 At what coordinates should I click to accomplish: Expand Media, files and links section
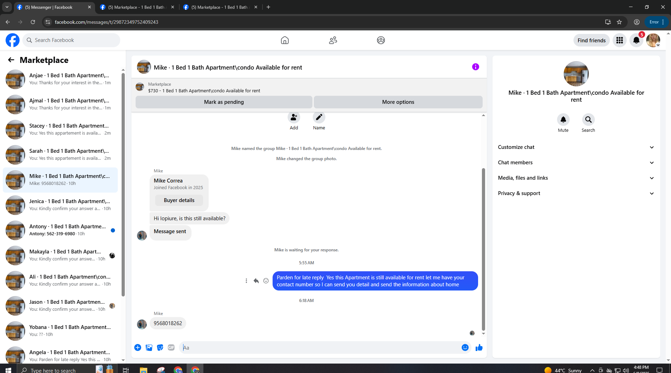coord(576,178)
